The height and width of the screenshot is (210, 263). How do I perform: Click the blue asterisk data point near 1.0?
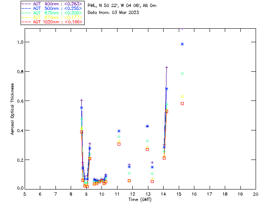coord(182,44)
